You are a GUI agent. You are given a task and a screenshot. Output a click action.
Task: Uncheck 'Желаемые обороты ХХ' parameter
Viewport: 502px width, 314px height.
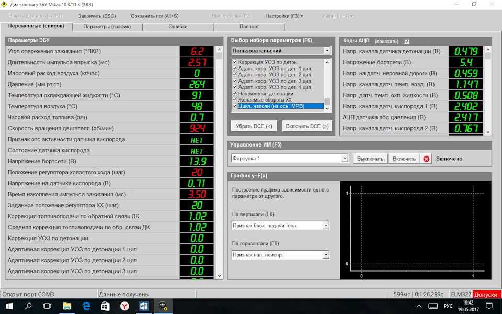(235, 99)
